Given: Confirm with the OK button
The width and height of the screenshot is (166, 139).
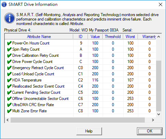Looking at the screenshot, I should coord(150,131).
